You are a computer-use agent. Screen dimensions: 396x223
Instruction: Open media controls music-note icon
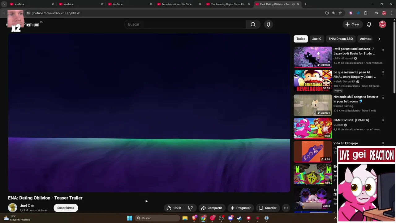point(377,13)
